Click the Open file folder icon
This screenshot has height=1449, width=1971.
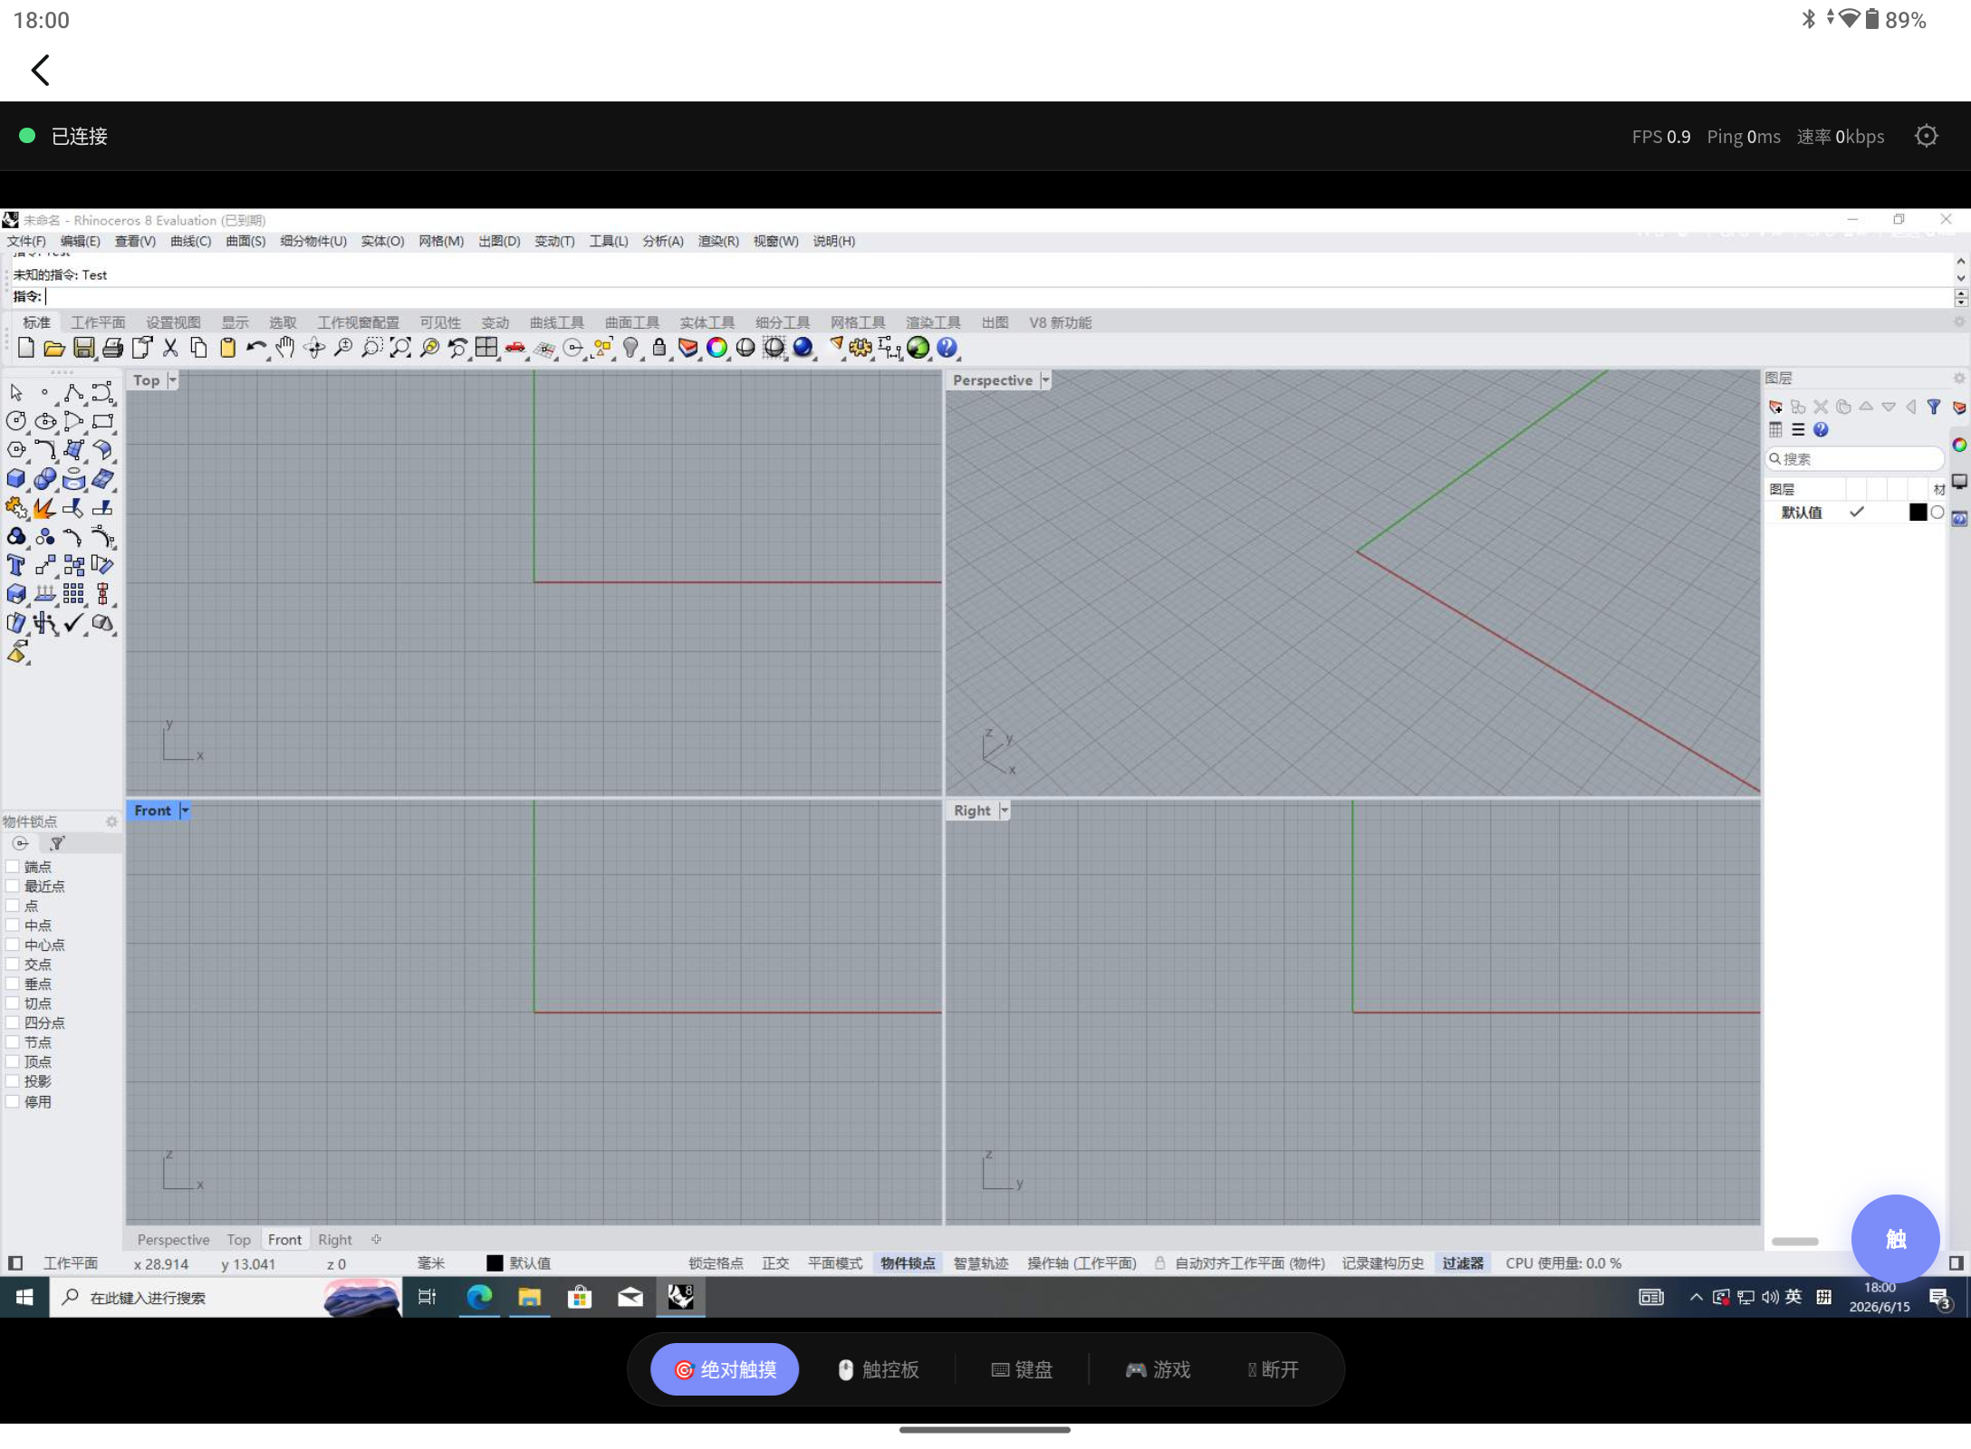54,348
